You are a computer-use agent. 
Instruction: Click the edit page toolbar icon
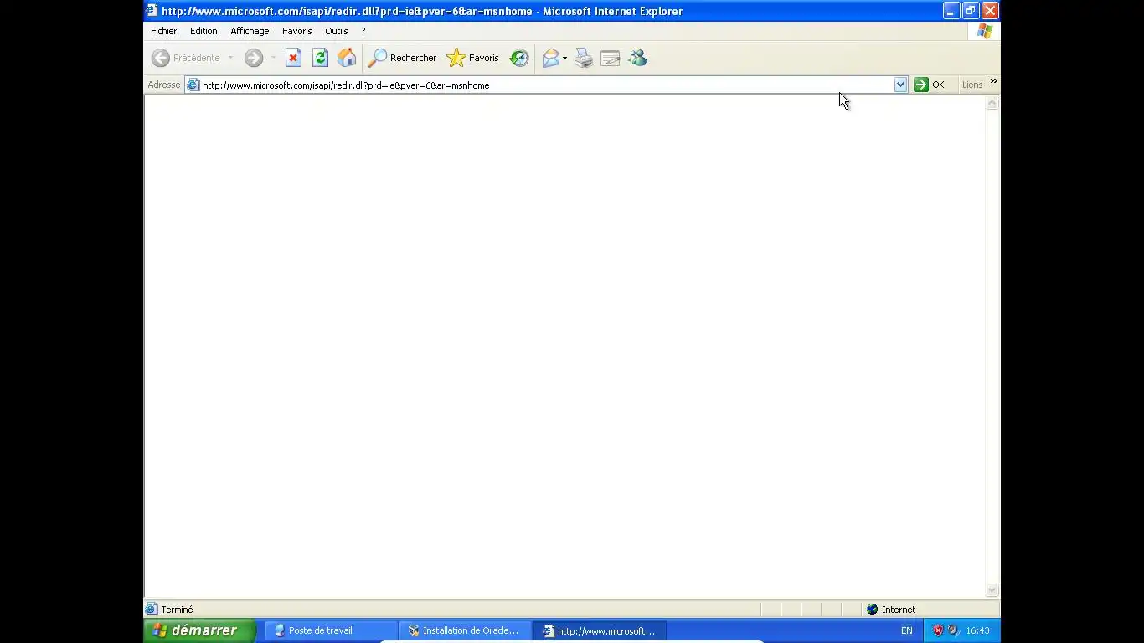pyautogui.click(x=611, y=58)
